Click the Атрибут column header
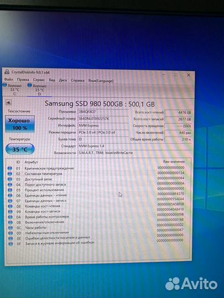 point(31,162)
